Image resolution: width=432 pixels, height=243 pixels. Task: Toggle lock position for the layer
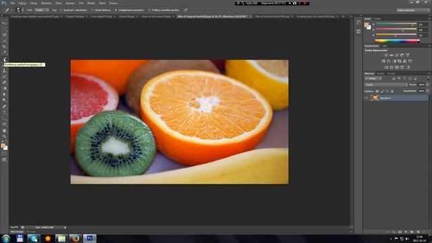click(x=387, y=91)
